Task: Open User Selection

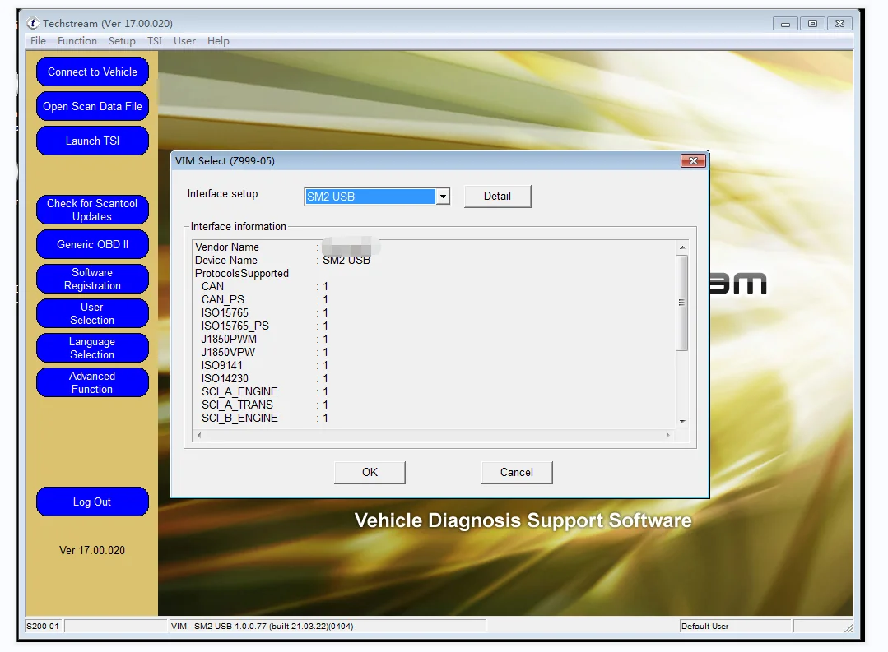Action: [x=92, y=313]
